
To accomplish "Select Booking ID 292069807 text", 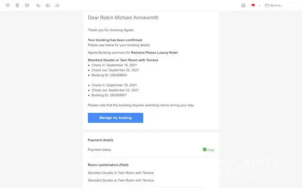I will (109, 95).
